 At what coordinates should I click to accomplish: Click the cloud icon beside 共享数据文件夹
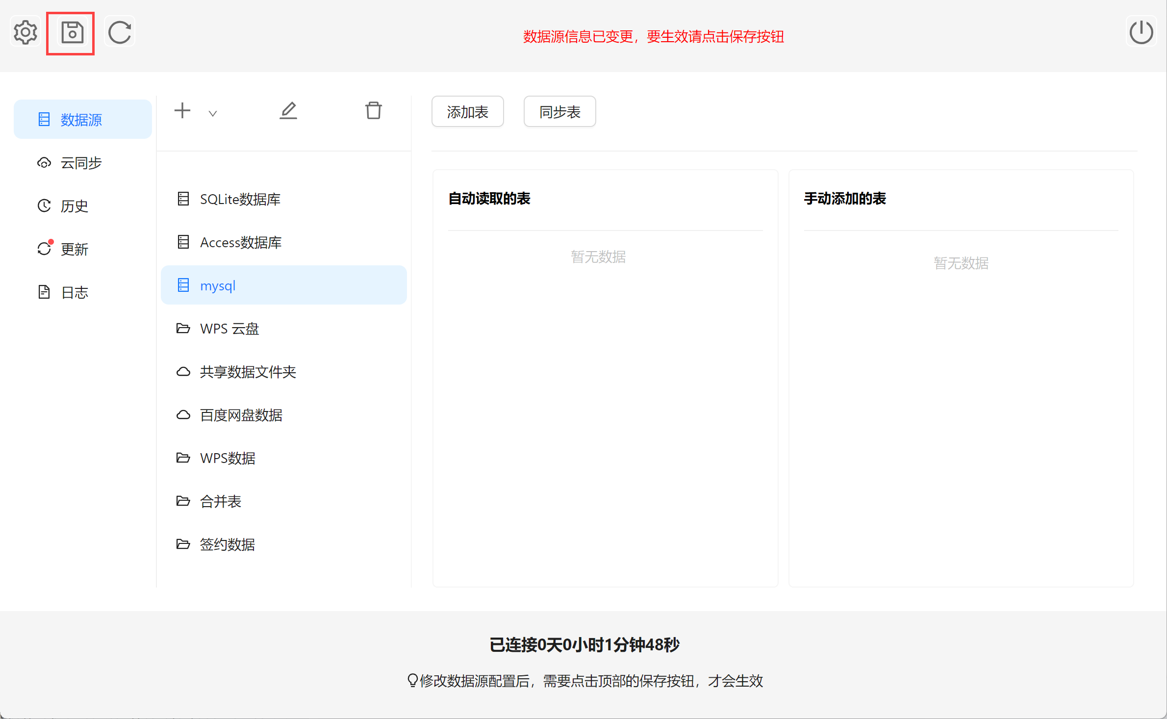[x=183, y=371]
